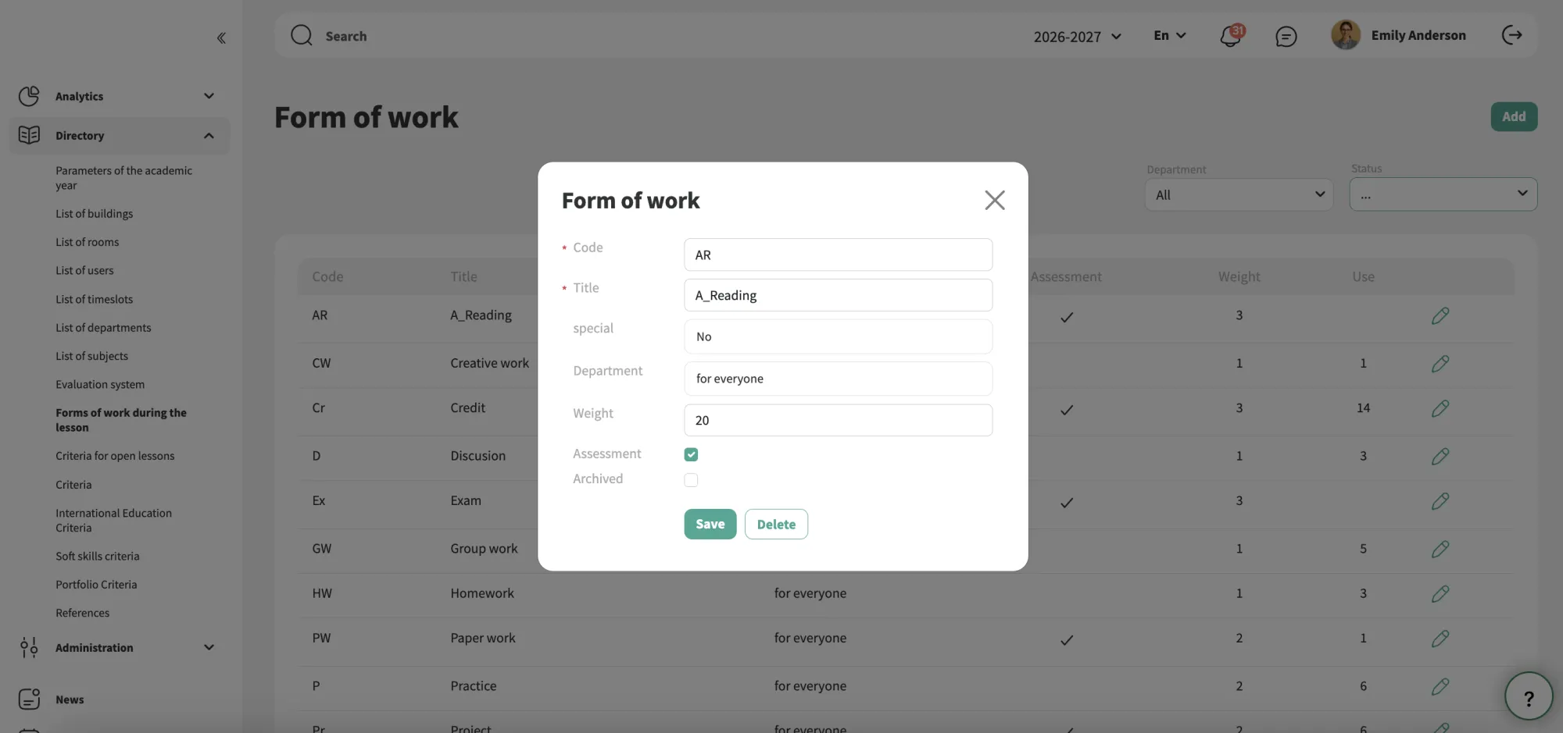Click the Add button
This screenshot has height=733, width=1563.
(1514, 116)
